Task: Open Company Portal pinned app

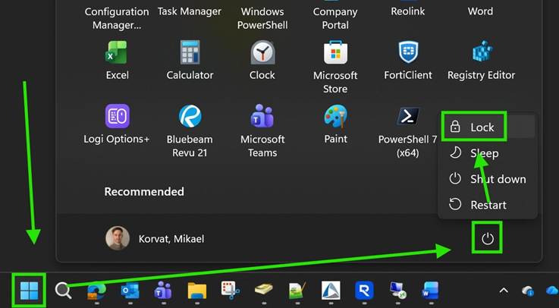Action: point(335,17)
